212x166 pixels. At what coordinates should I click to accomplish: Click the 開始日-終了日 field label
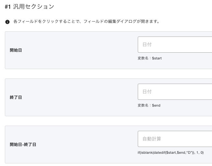click(x=23, y=144)
